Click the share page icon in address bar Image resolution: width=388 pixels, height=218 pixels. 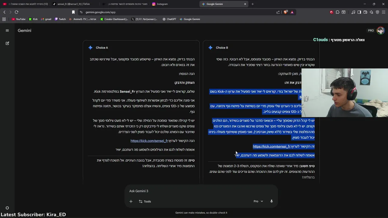coord(278,12)
